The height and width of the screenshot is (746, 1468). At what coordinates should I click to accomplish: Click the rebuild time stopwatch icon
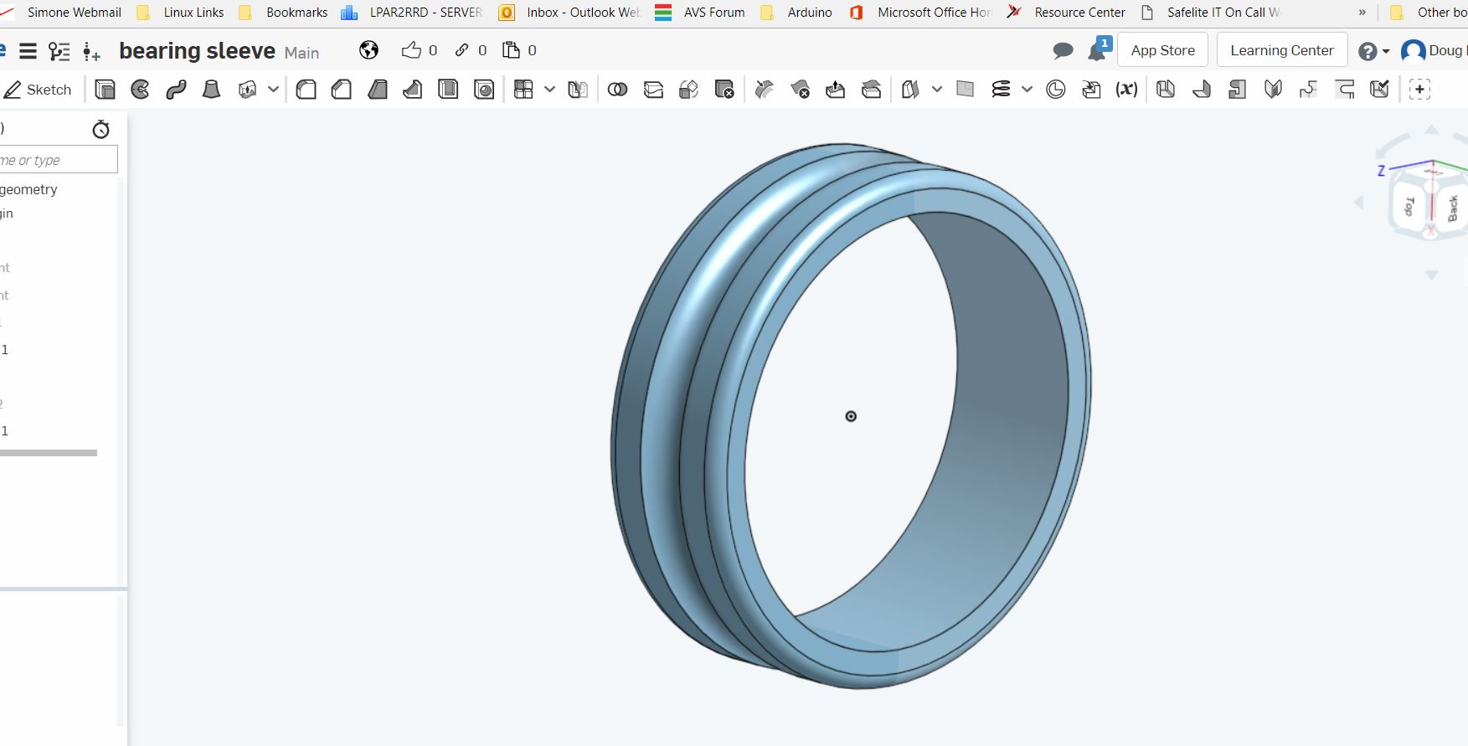(100, 129)
